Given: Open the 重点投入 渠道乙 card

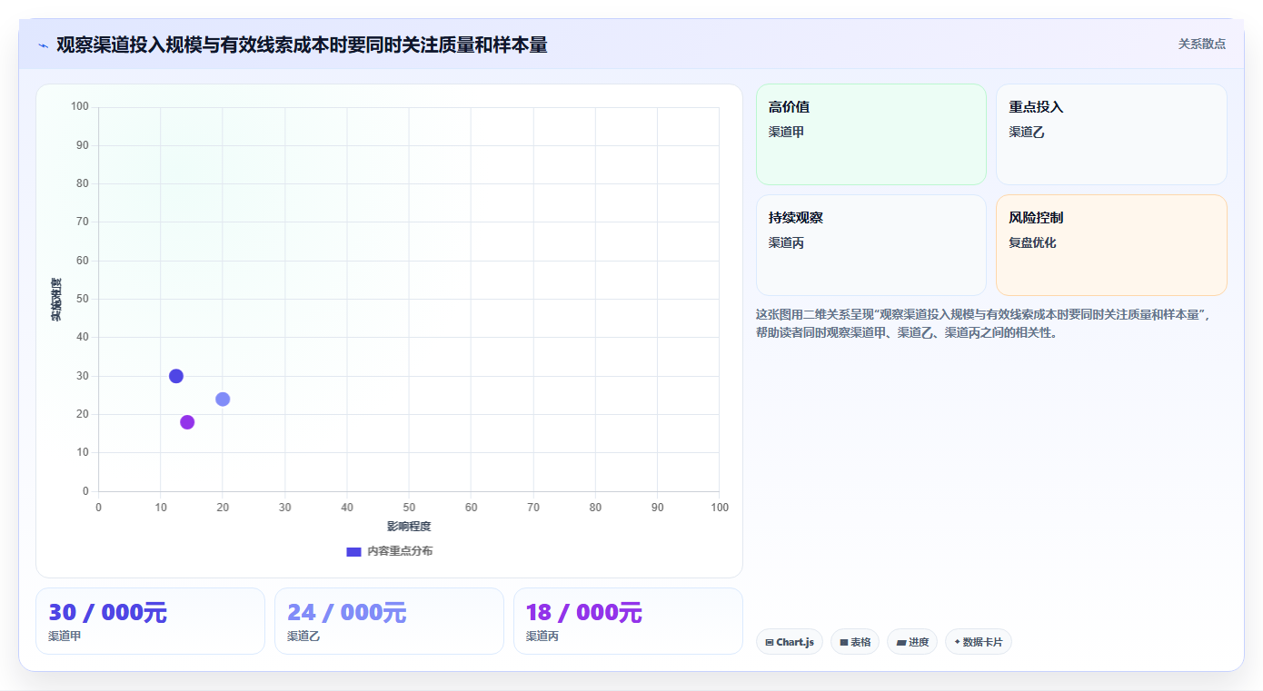Looking at the screenshot, I should click(1111, 134).
